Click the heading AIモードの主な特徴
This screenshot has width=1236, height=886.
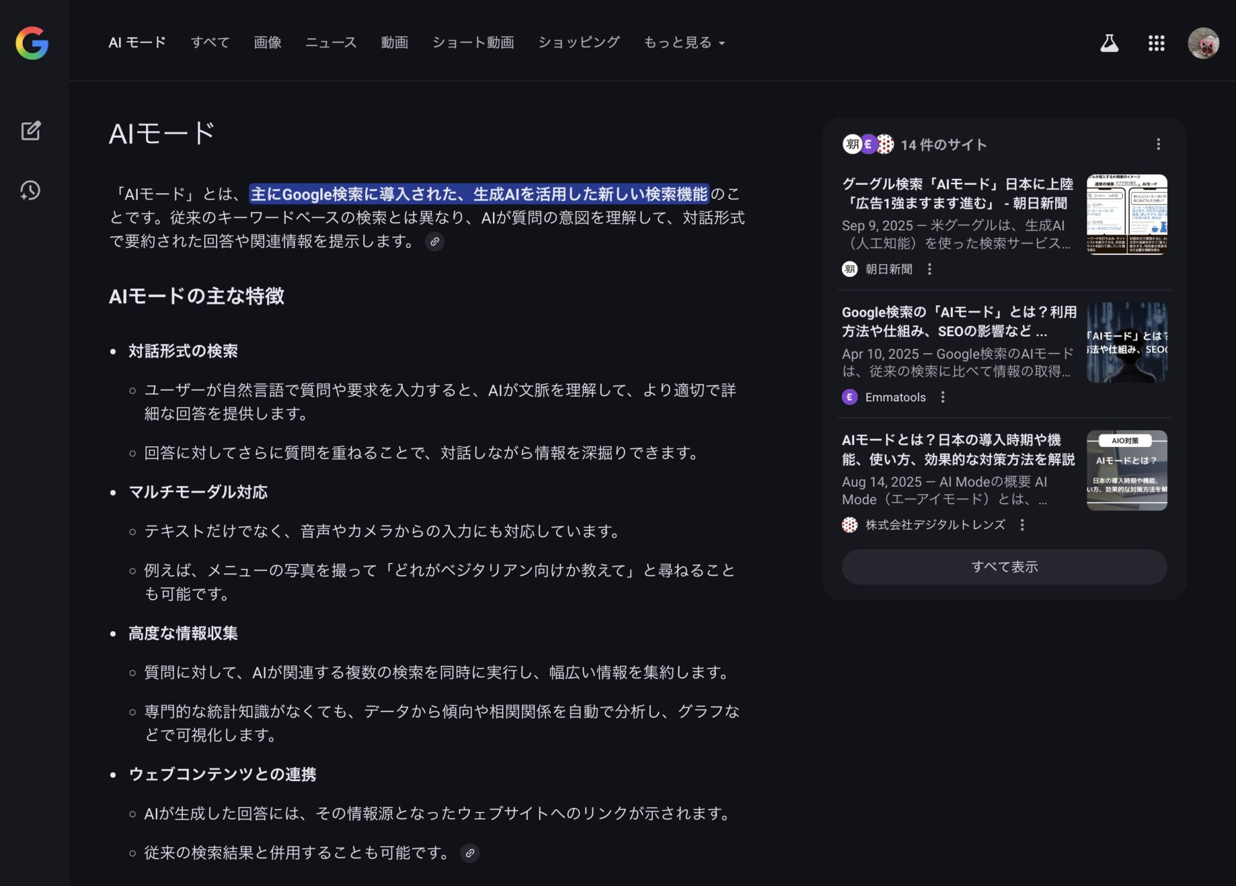click(x=196, y=296)
